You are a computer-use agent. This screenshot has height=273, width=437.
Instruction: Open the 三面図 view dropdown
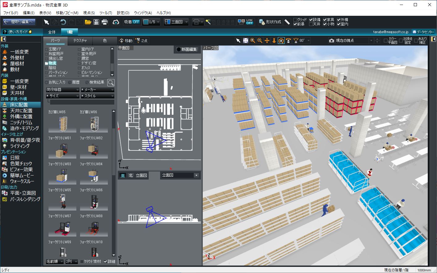coord(176,22)
